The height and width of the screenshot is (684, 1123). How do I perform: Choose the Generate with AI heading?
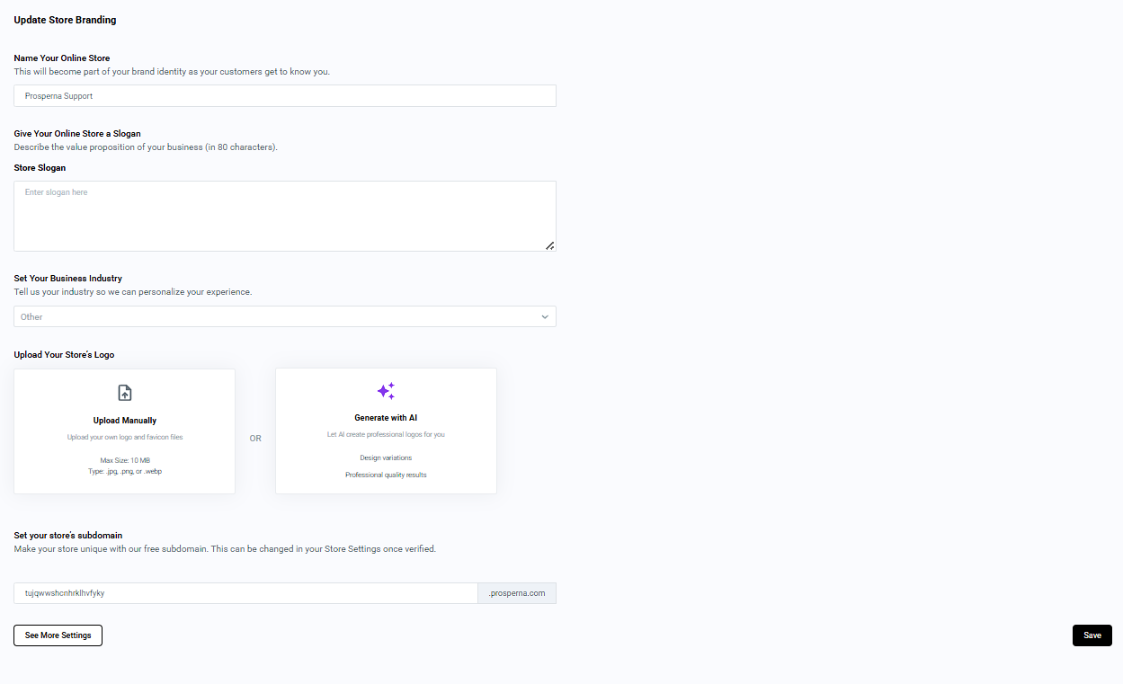pos(386,418)
